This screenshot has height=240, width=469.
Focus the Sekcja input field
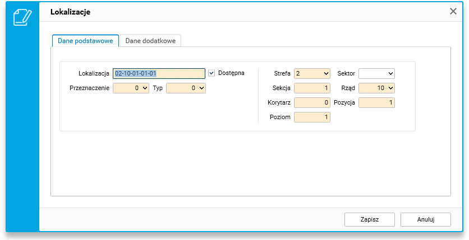312,88
